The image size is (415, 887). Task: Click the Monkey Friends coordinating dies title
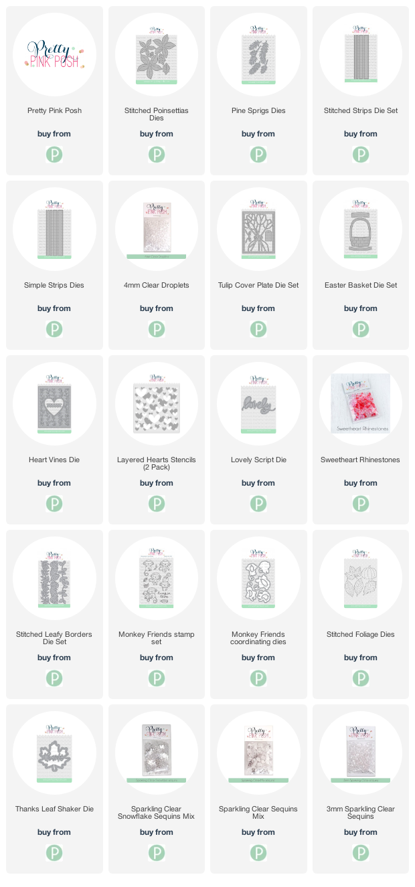click(258, 638)
